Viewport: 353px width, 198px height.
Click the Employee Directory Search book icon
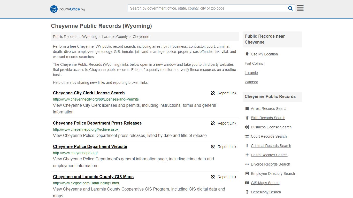pos(247,174)
